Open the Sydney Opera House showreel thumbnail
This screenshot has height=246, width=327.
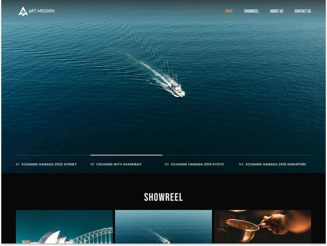coord(64,226)
